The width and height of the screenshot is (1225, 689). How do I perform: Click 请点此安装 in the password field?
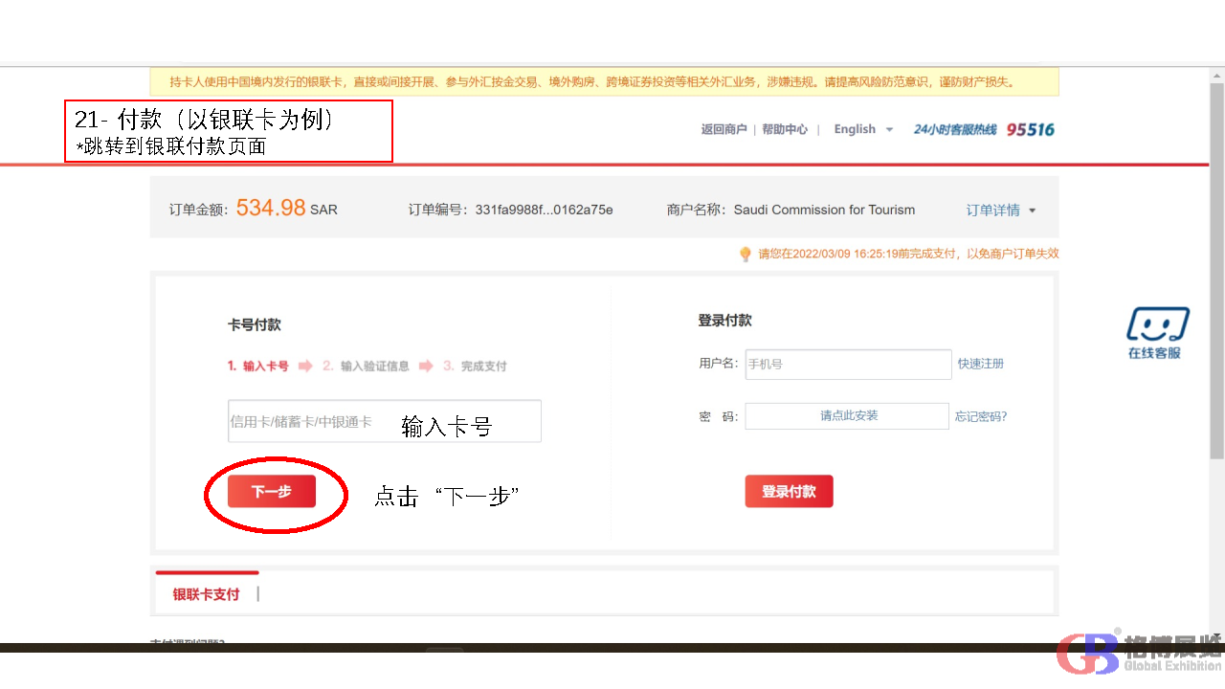tap(848, 416)
